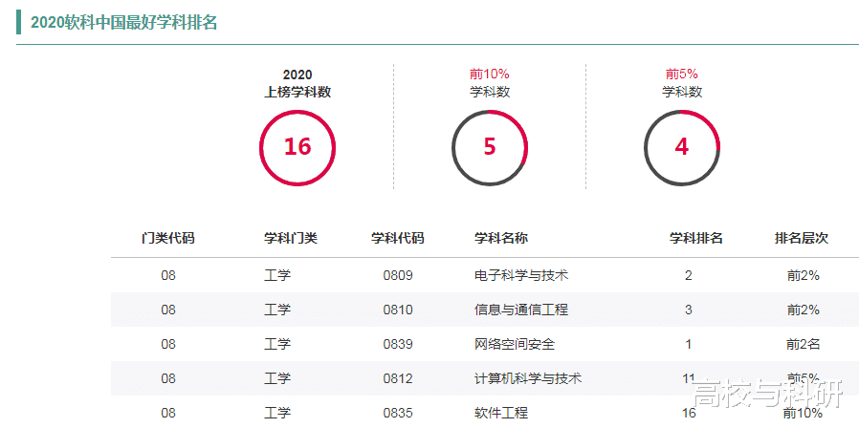Click 前2% in the 0810 row
This screenshot has height=428, width=859.
[804, 310]
